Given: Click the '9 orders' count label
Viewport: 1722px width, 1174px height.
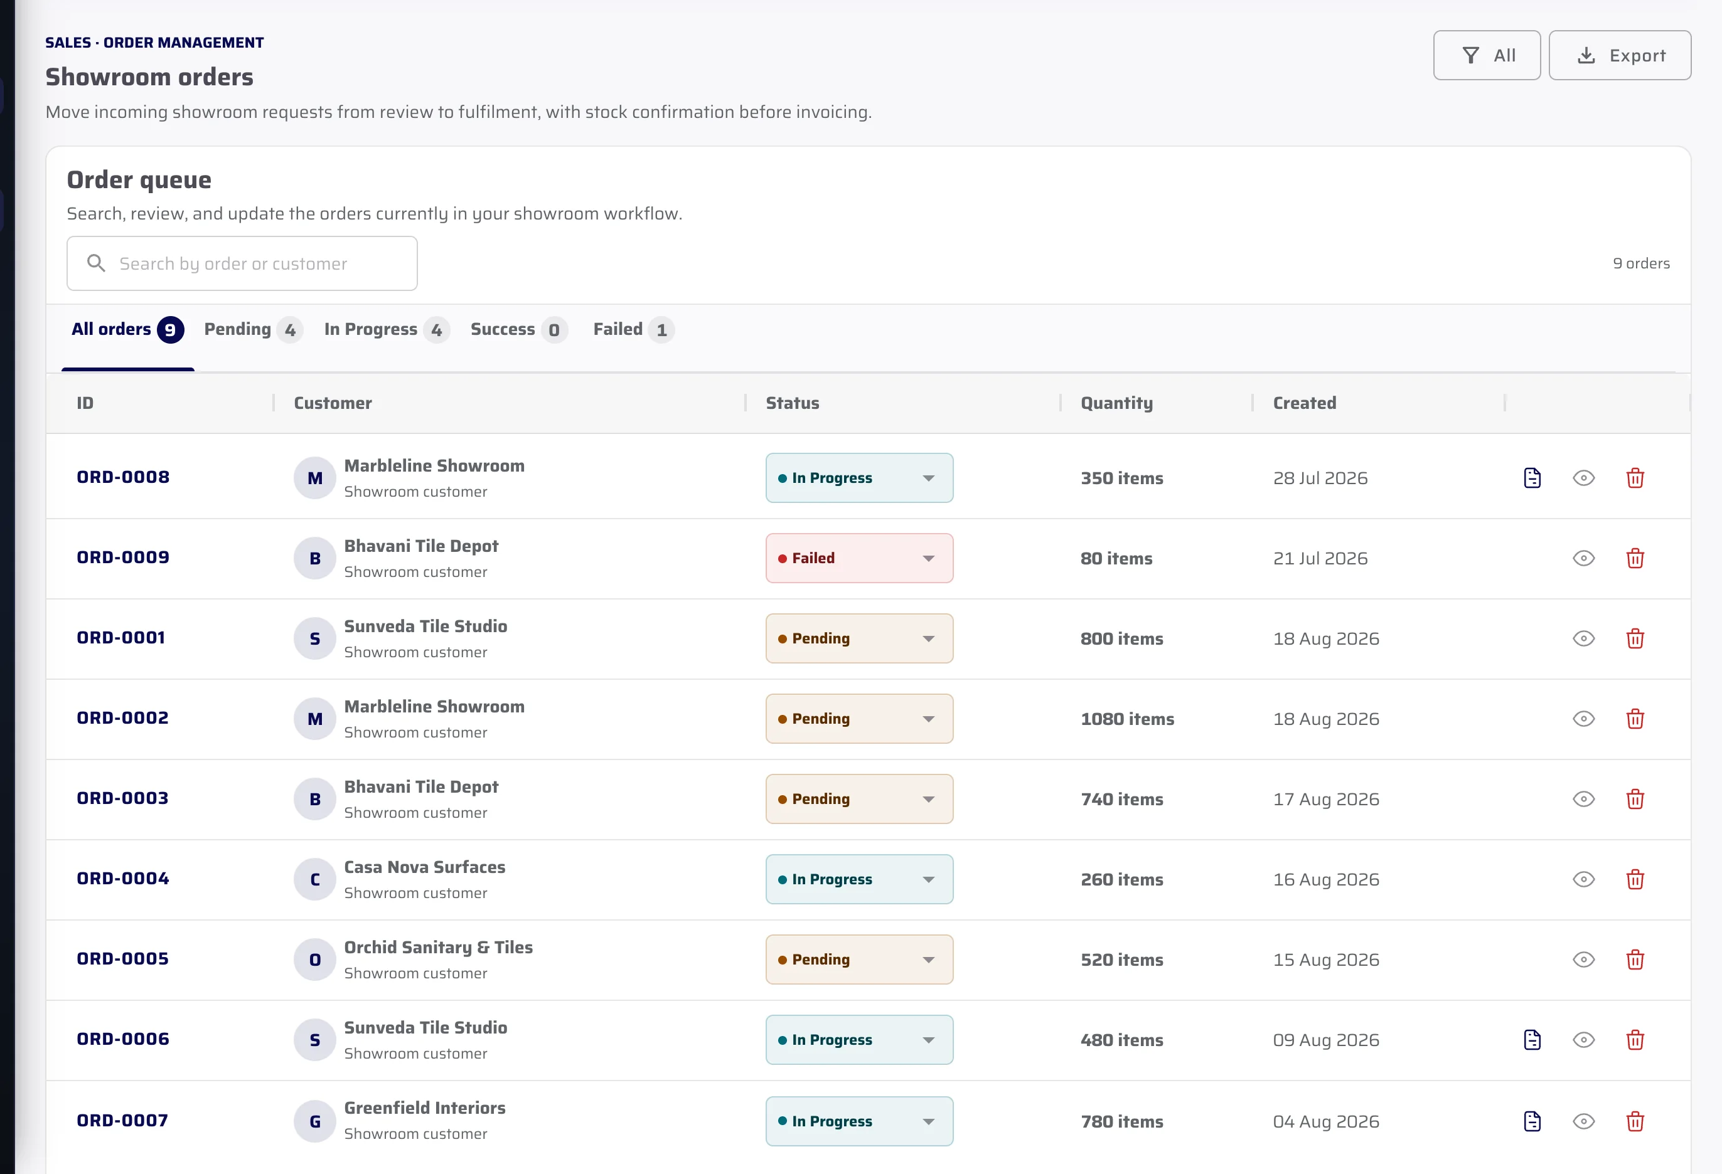Looking at the screenshot, I should [x=1640, y=263].
